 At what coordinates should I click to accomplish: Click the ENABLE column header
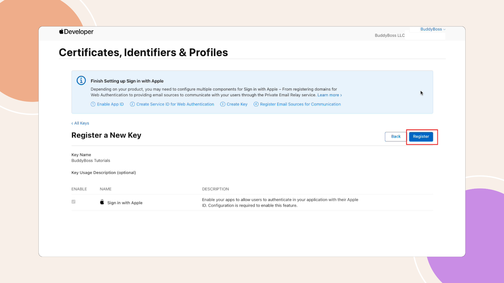click(79, 189)
